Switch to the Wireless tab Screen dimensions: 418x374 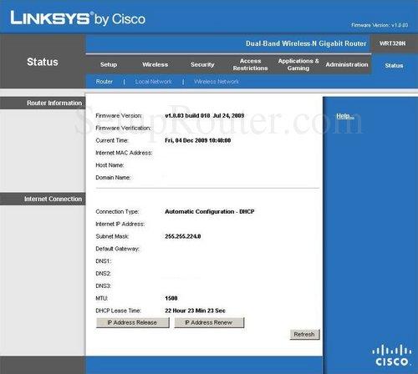155,64
